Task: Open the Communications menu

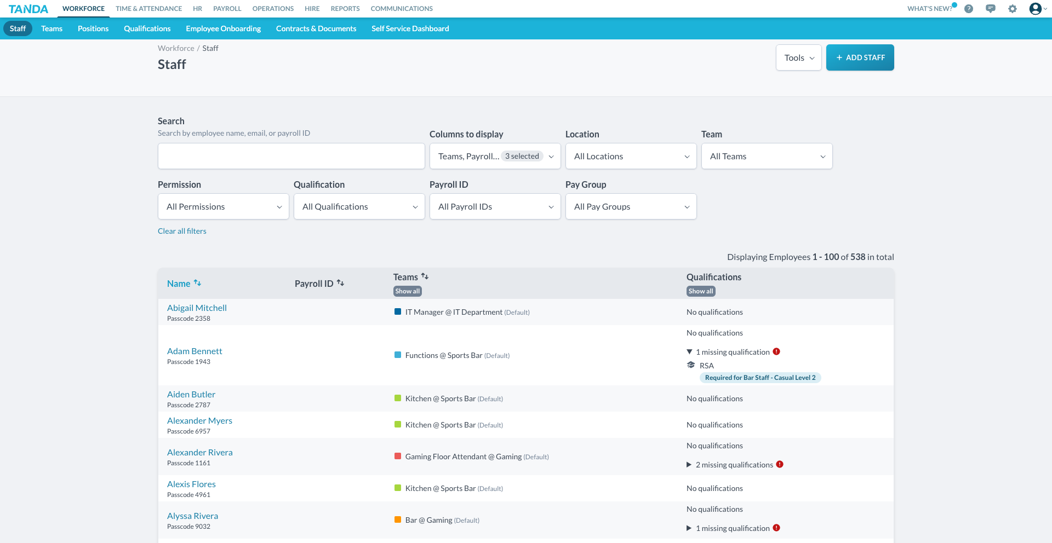Action: 402,9
